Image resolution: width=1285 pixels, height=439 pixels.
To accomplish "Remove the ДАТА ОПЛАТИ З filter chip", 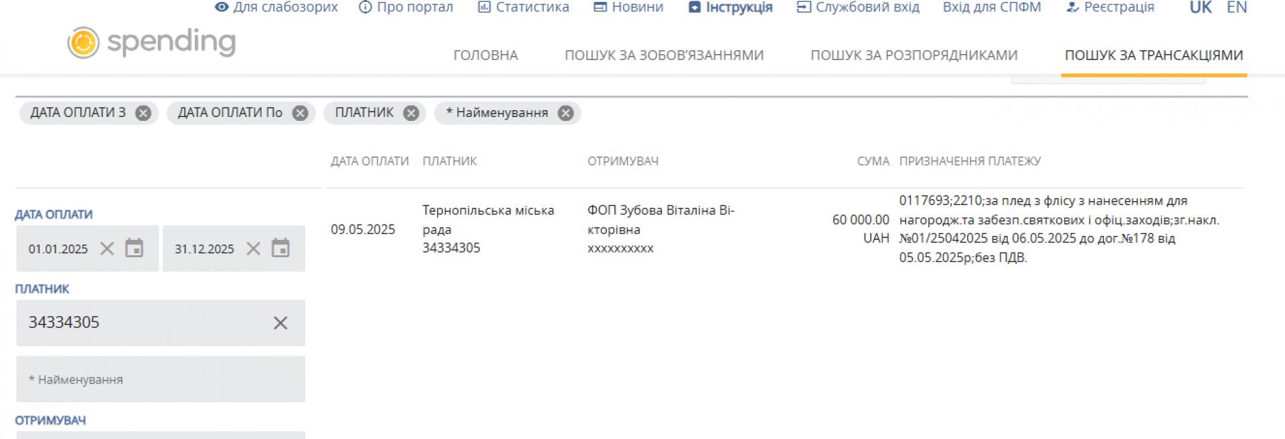I will tap(143, 113).
